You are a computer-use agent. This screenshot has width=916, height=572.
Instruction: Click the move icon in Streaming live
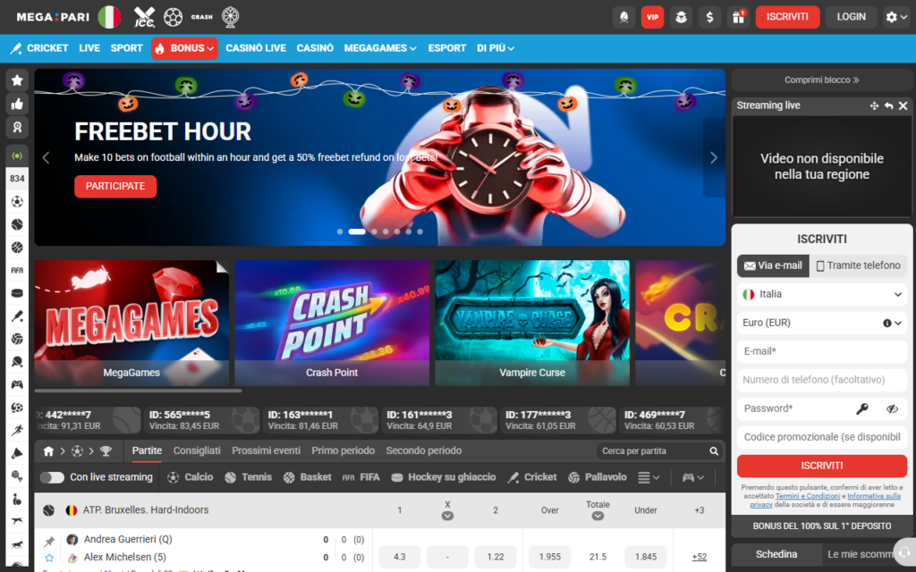pos(874,105)
